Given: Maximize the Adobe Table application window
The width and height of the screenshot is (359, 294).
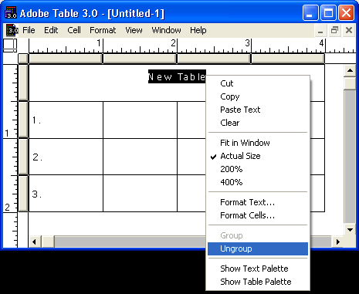Looking at the screenshot, I should 328,12.
